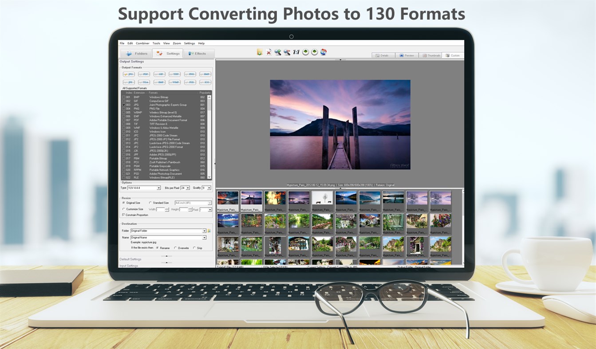Open the Bits per Pixel dropdown

coord(188,188)
